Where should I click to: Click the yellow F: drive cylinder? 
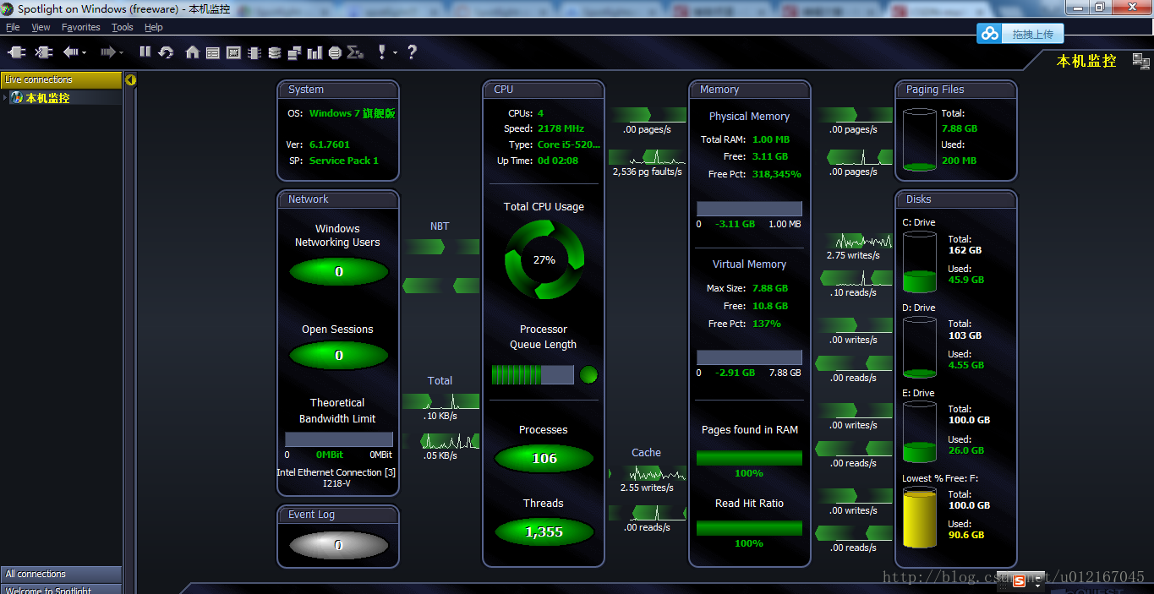pyautogui.click(x=920, y=517)
